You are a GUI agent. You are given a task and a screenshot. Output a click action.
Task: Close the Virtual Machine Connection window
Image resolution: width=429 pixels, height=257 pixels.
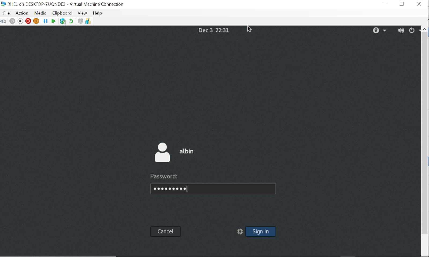click(x=419, y=4)
